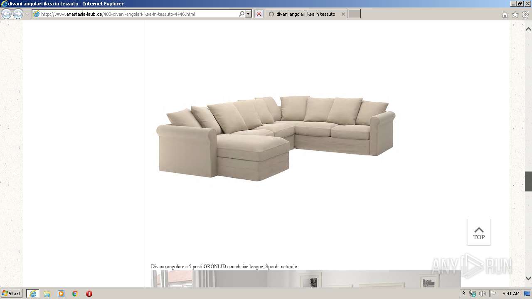
Task: Click the GRÖNLID corner sofa image
Action: [x=276, y=138]
